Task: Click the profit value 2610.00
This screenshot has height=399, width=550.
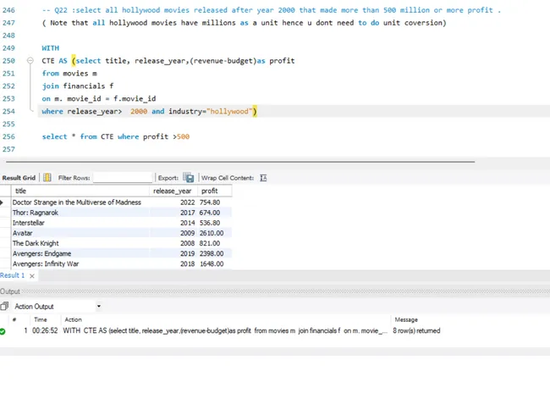Action: [x=212, y=233]
